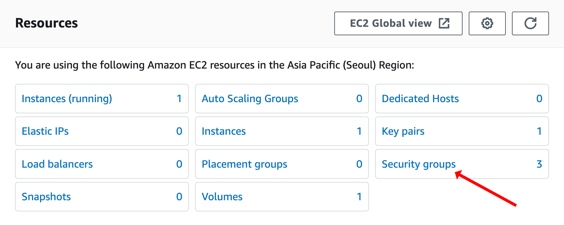Open Placement groups link
Image resolution: width=564 pixels, height=225 pixels.
(x=244, y=165)
